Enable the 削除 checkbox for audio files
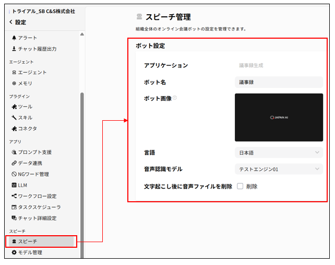The image size is (335, 265). 240,186
